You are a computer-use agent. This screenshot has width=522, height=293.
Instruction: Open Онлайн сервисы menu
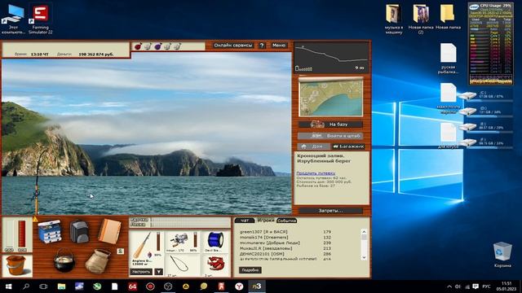233,46
